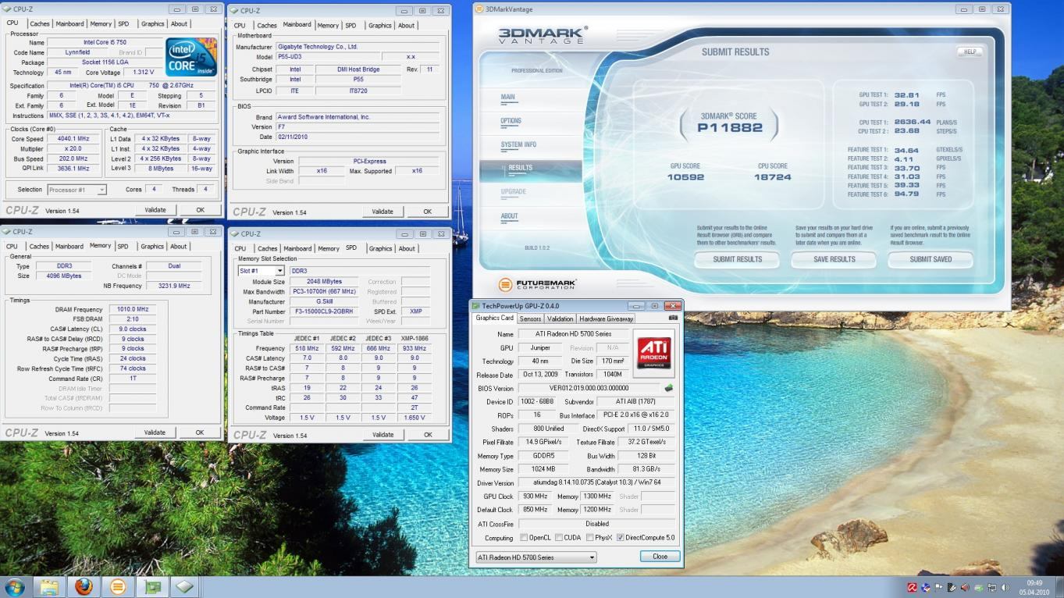The width and height of the screenshot is (1064, 598).
Task: Click the GPU-Z camera screenshot icon
Action: (x=673, y=318)
